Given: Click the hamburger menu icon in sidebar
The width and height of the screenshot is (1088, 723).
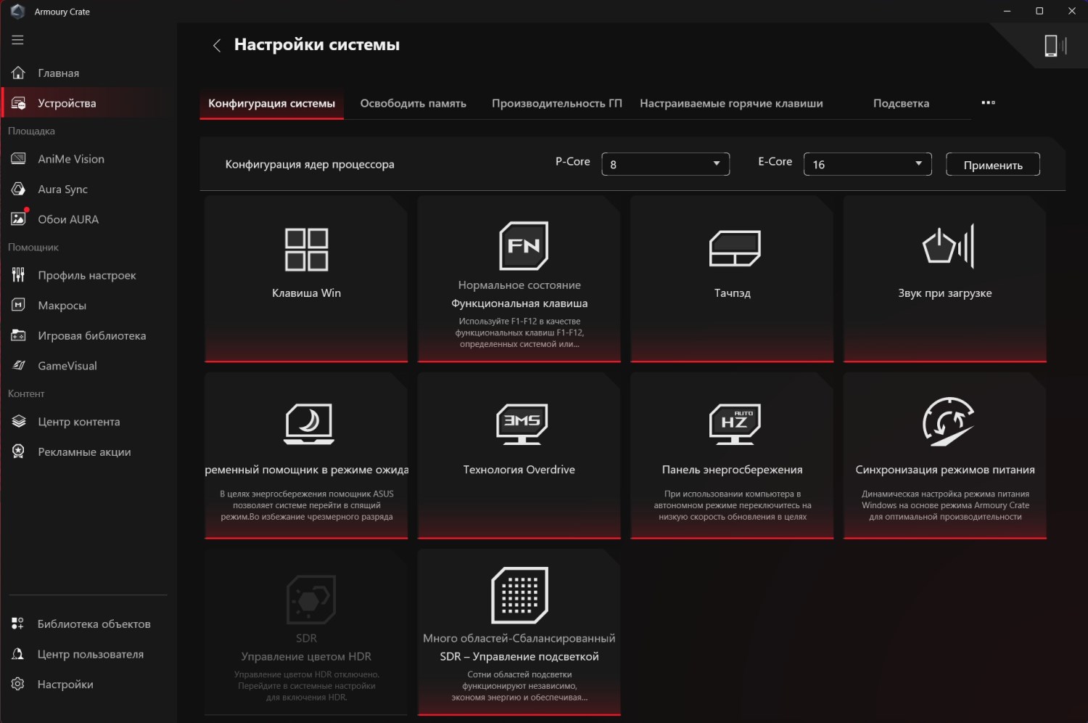Looking at the screenshot, I should click(18, 40).
